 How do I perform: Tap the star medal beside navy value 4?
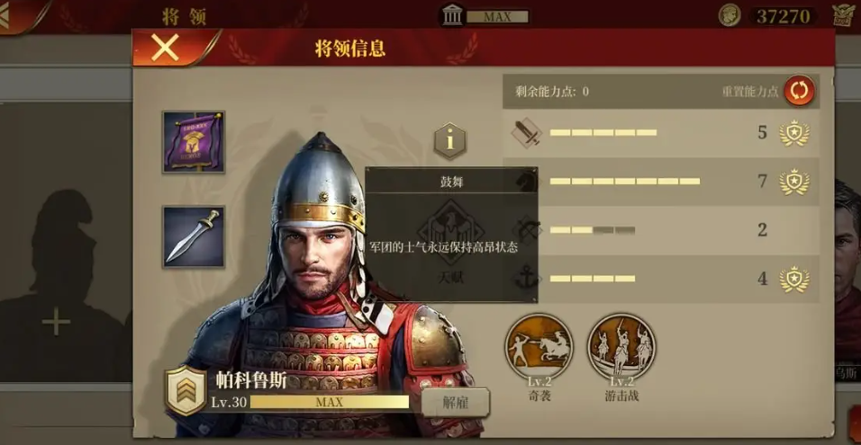pos(794,279)
